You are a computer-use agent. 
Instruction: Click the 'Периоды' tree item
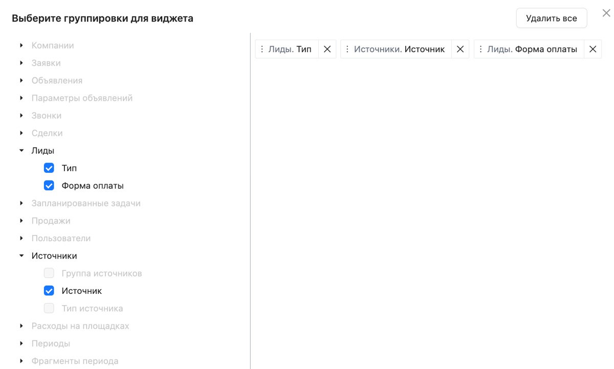click(x=51, y=343)
